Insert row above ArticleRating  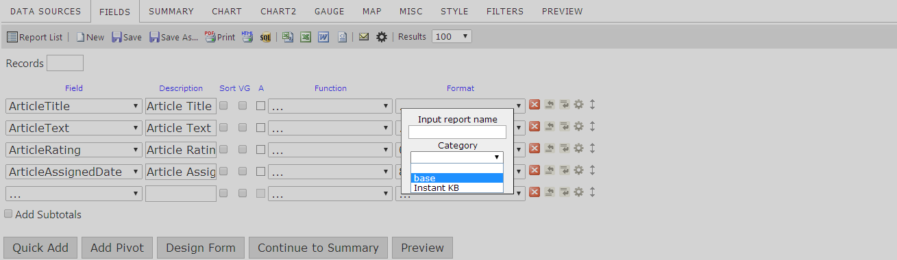pyautogui.click(x=550, y=148)
